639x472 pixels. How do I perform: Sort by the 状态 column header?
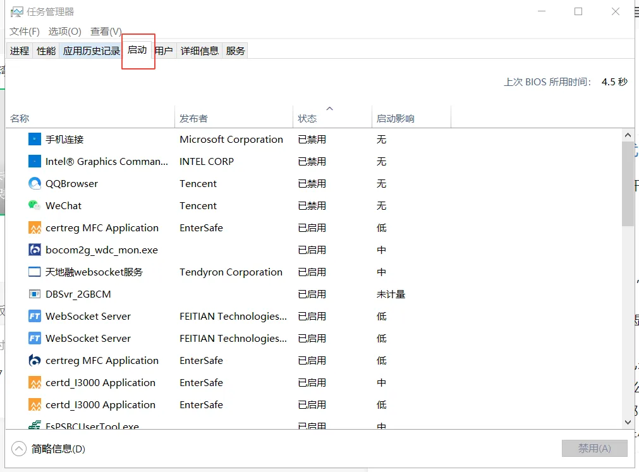pyautogui.click(x=332, y=116)
